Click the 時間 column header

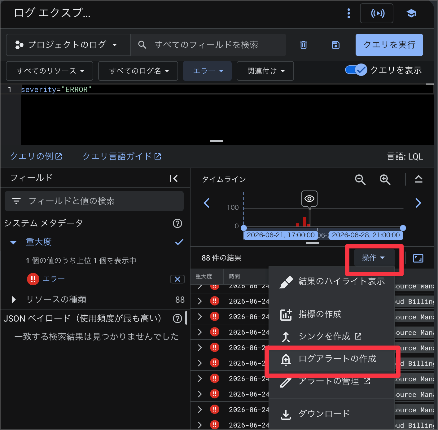pyautogui.click(x=234, y=276)
